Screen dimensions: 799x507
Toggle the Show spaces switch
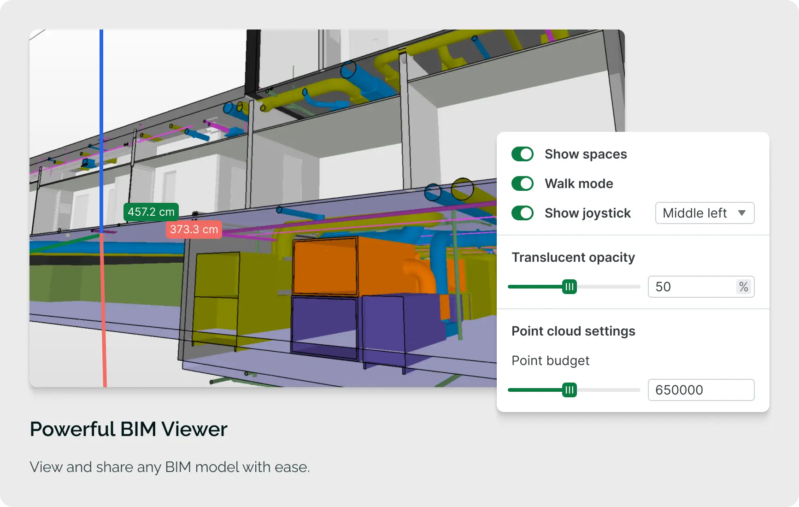click(522, 154)
